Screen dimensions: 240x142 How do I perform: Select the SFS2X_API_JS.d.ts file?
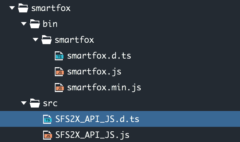coord(97,119)
